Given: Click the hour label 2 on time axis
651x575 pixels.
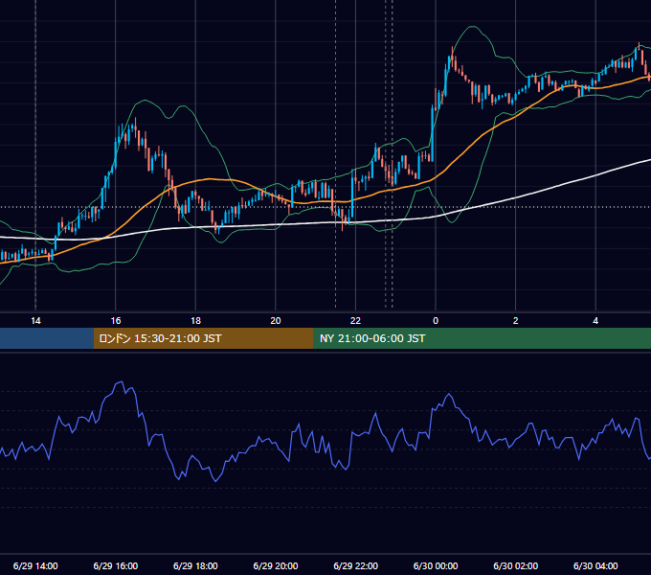Looking at the screenshot, I should click(516, 321).
